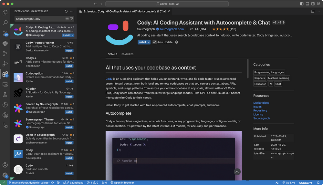Switch to the FEATURES tab
This screenshot has width=323, height=185.
tap(127, 54)
